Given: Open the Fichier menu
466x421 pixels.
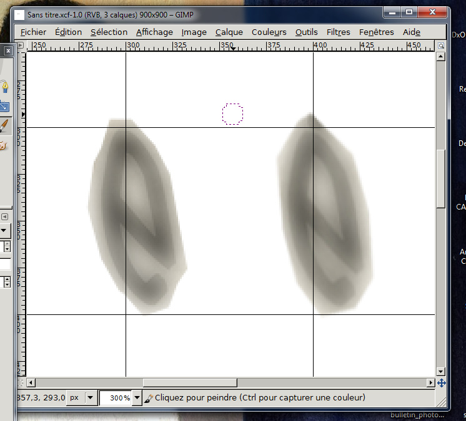Looking at the screenshot, I should [33, 32].
